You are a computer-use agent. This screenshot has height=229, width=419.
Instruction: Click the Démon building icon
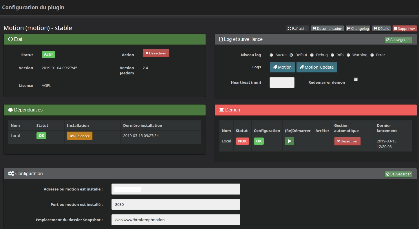click(x=222, y=110)
